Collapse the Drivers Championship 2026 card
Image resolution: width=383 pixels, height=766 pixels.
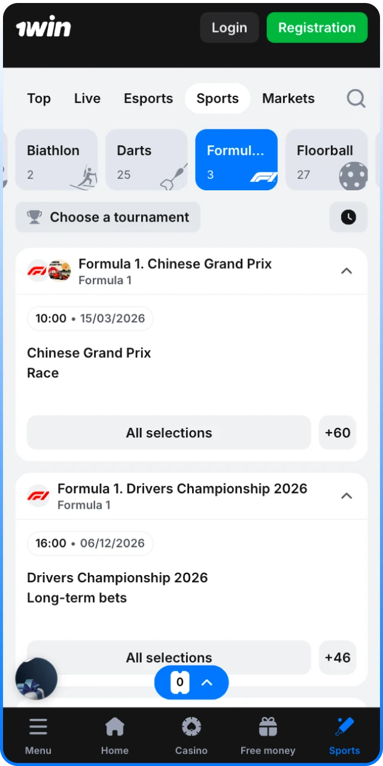click(x=346, y=496)
